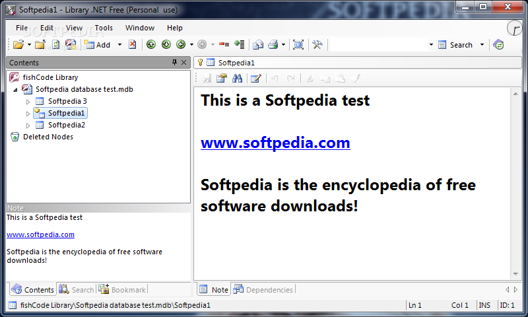Viewport: 528px width, 317px height.
Task: Collapse the Softpedia database test.mdb node
Action: tap(15, 90)
